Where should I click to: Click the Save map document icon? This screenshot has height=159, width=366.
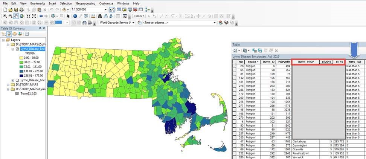coord(15,9)
